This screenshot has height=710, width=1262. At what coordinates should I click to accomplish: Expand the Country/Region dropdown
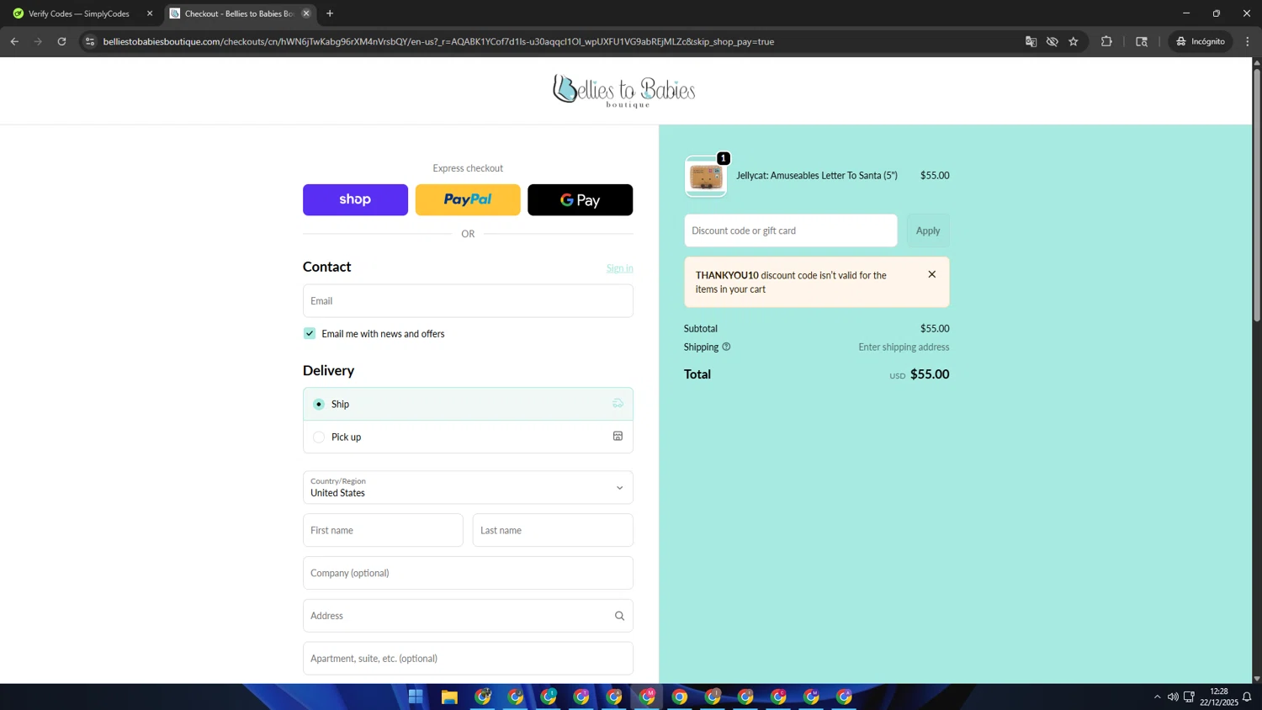pos(468,487)
